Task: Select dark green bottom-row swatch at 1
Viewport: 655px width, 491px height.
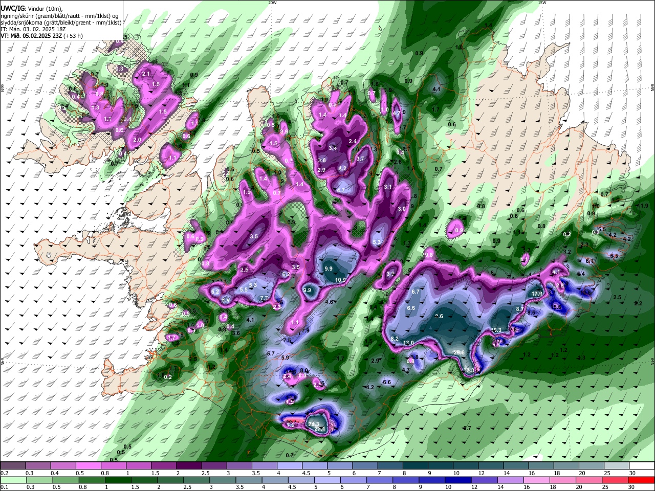Action: (x=117, y=480)
